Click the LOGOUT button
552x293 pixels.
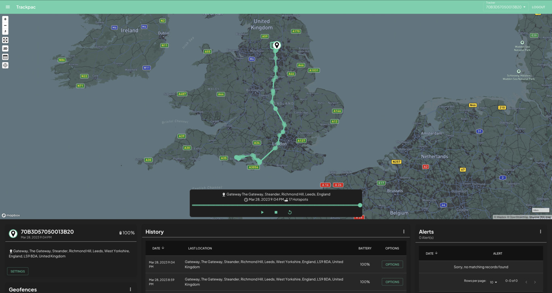pos(538,7)
